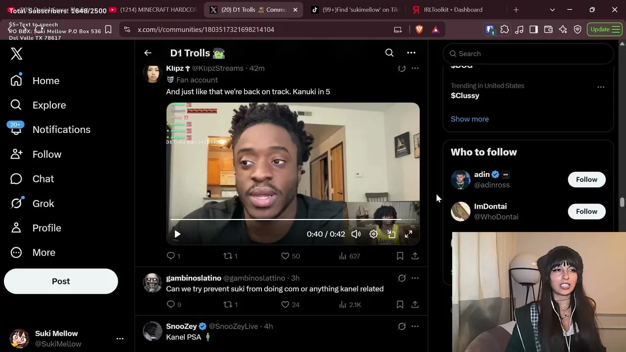Screen dimensions: 626x352
Task: Open video settings gear on Klipz video
Action: pyautogui.click(x=374, y=234)
